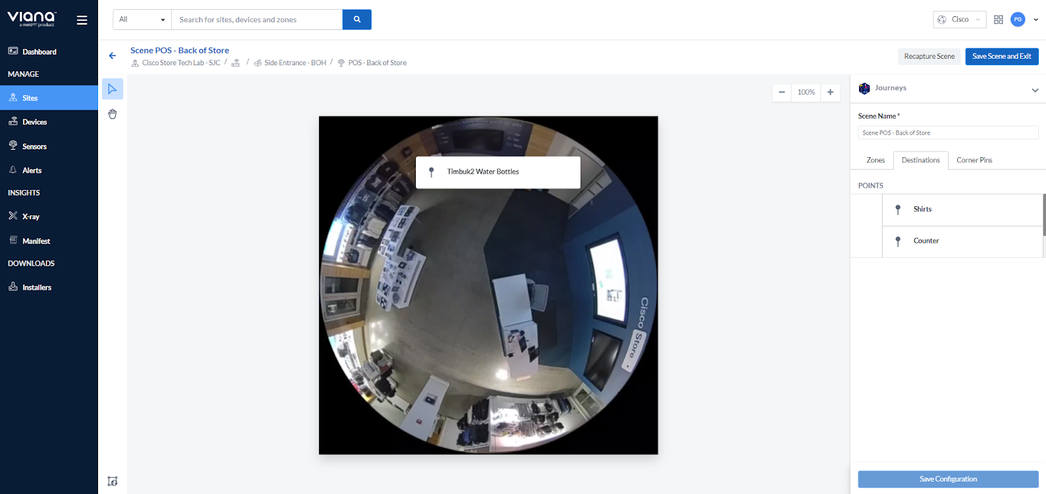
Task: Click the search magnifier button
Action: tap(357, 20)
